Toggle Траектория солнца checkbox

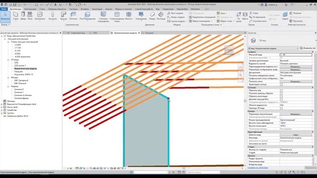[281, 85]
